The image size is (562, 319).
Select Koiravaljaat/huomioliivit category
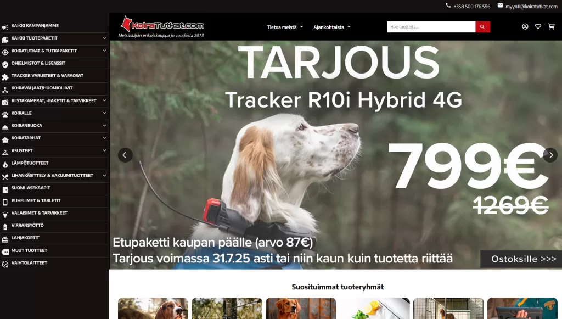tap(42, 88)
